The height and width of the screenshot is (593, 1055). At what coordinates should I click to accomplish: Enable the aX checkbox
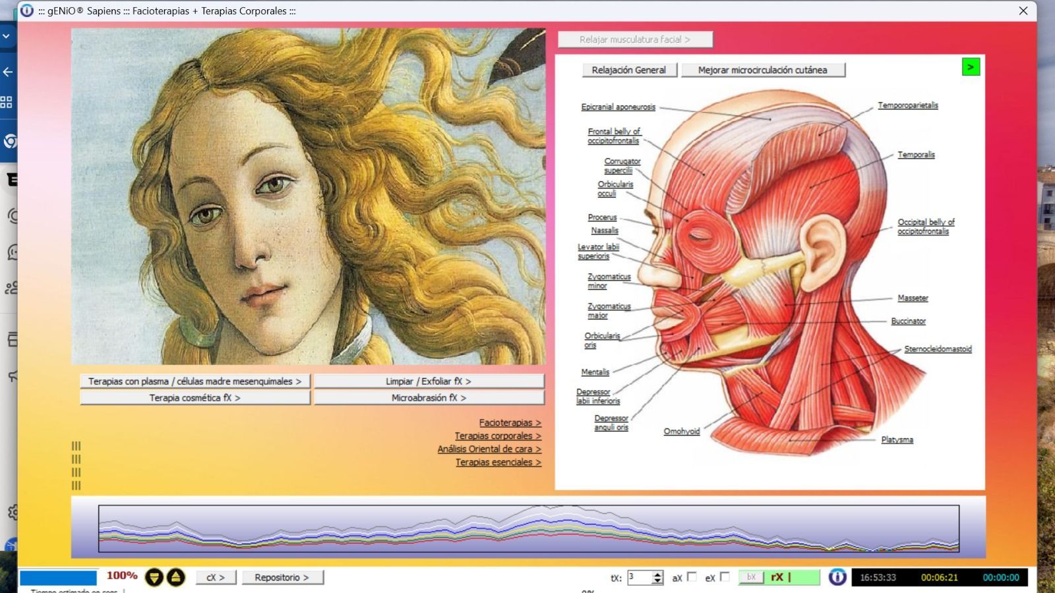(x=692, y=577)
